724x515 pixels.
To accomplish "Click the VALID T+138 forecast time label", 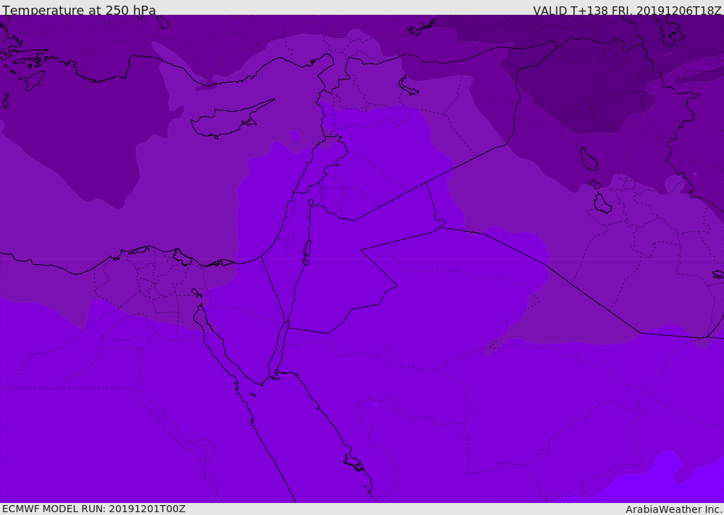I will pyautogui.click(x=626, y=11).
